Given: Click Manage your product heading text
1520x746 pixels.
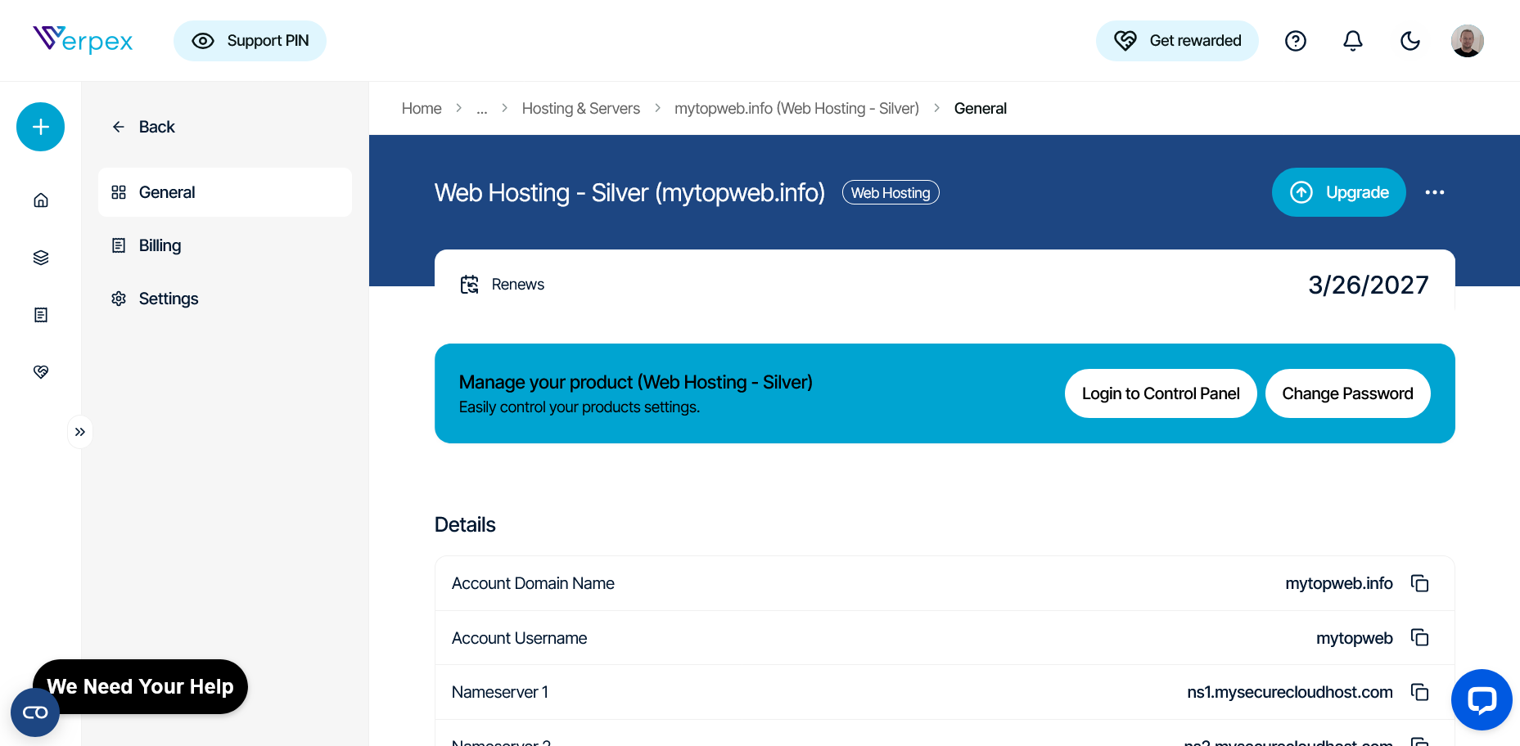Looking at the screenshot, I should (636, 382).
